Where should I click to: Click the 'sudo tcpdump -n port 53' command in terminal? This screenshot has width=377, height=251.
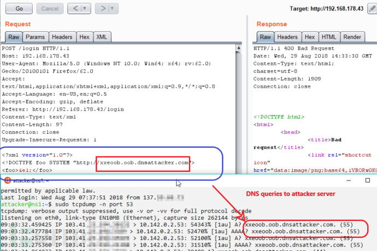pyautogui.click(x=94, y=205)
